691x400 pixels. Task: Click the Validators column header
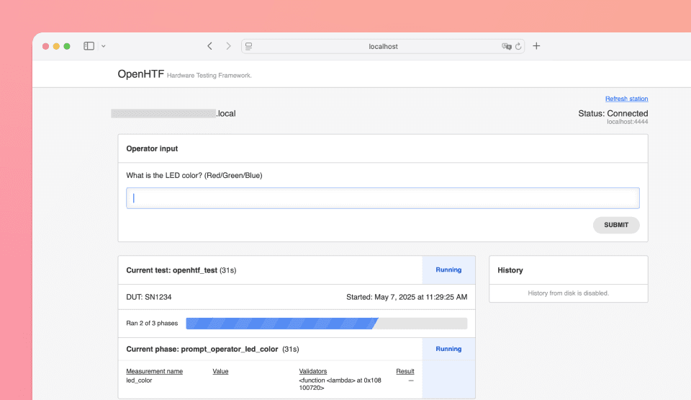pos(313,371)
